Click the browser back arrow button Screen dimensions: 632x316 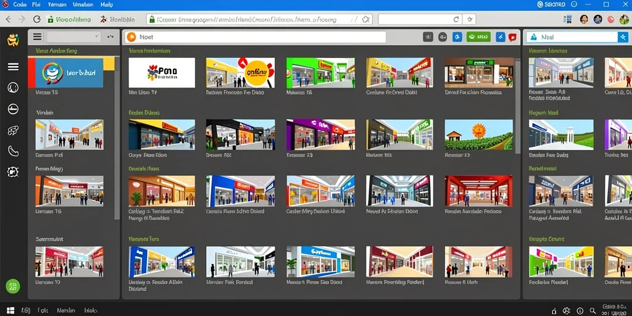pos(9,19)
